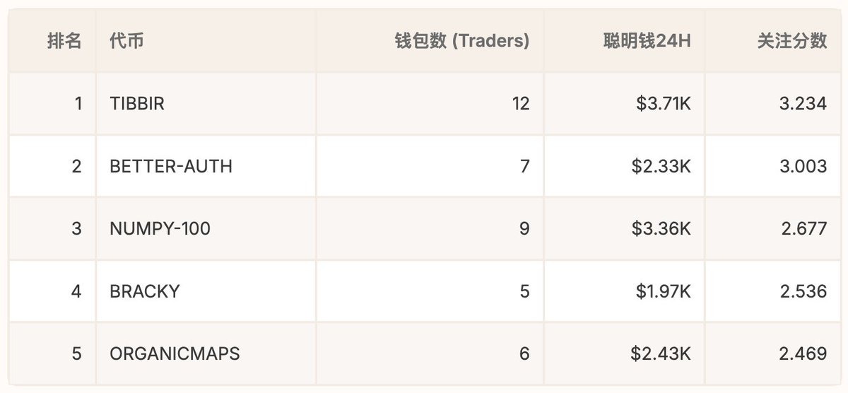Screen dimensions: 848x393
Task: Click the $3.36K smart money value
Action: tap(664, 228)
